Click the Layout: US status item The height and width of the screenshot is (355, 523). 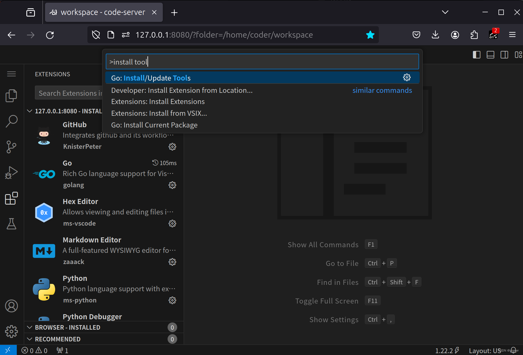(485, 350)
